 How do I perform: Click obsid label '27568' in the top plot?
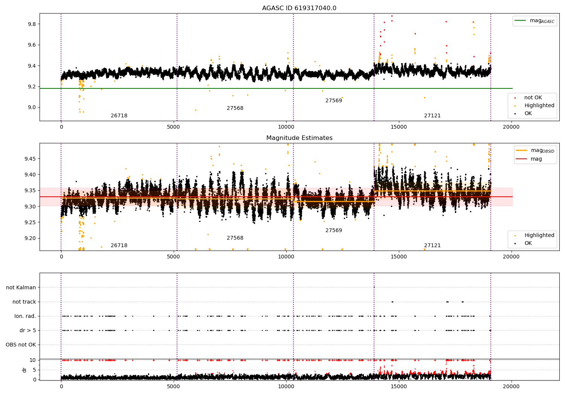tap(235, 108)
